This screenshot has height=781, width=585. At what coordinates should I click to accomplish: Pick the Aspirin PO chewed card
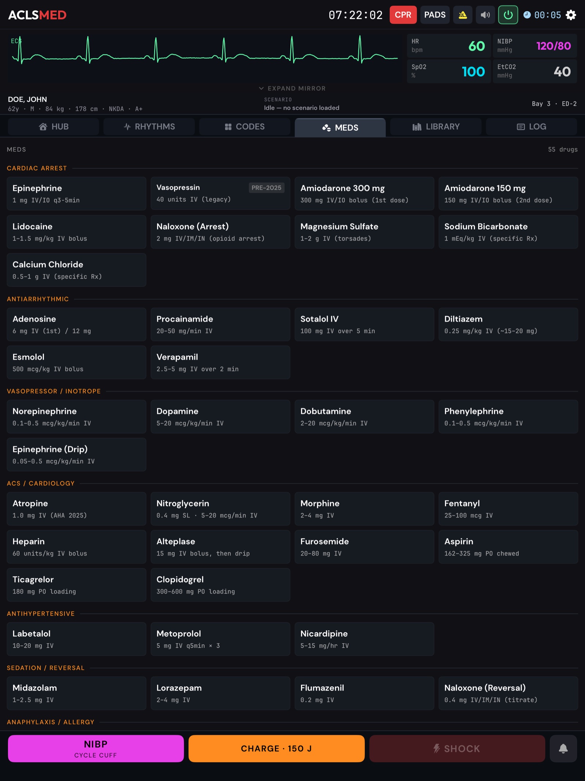[508, 547]
